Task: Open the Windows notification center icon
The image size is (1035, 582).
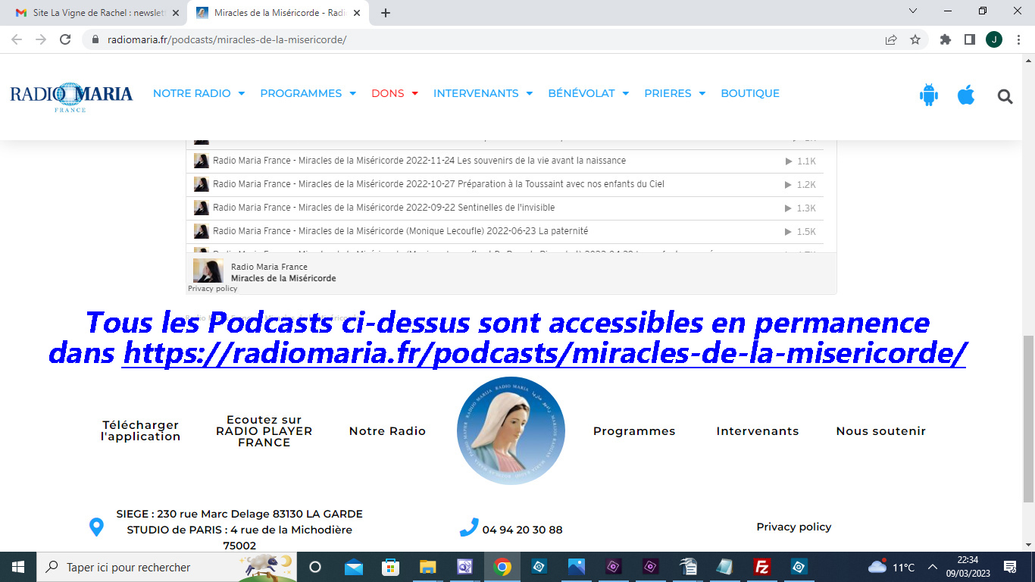Action: (x=1010, y=567)
